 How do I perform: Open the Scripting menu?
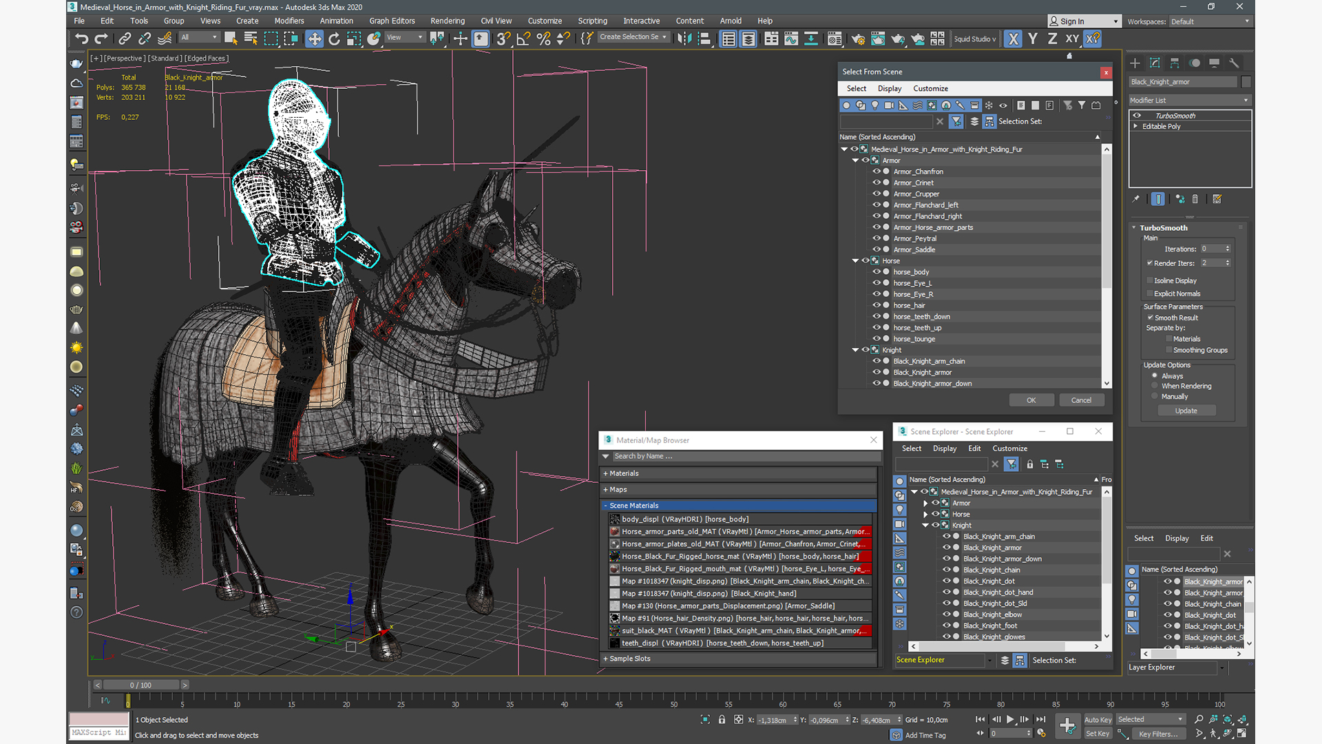click(592, 21)
